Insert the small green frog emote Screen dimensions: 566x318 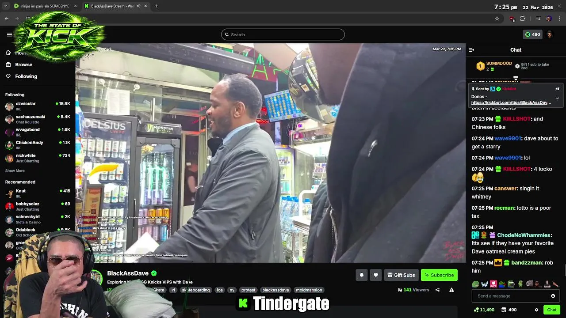coord(520,284)
